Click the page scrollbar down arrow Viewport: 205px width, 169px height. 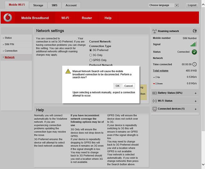(x=203, y=165)
